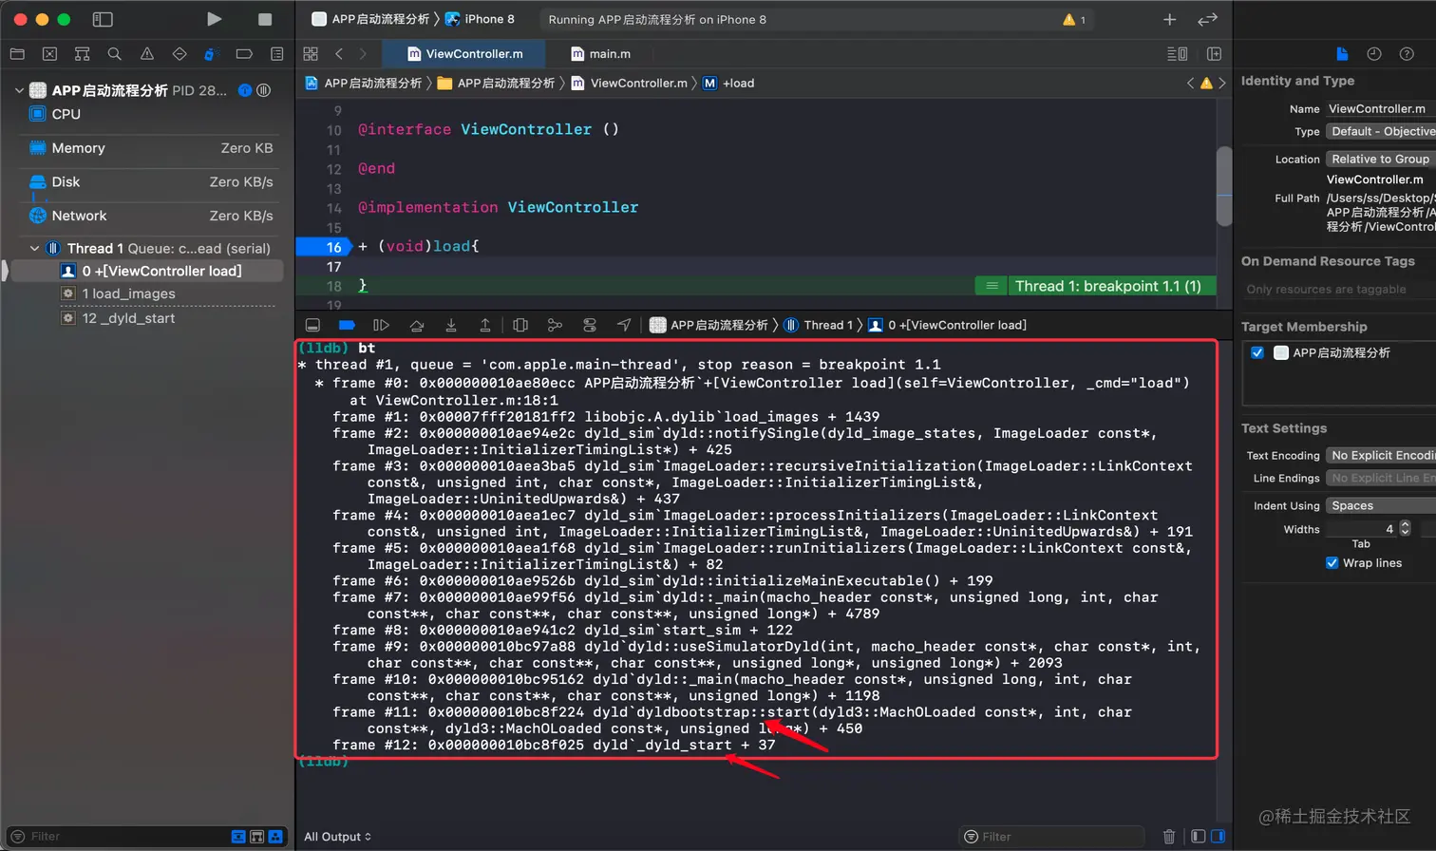Run the app with the play button
The height and width of the screenshot is (851, 1436).
[215, 19]
